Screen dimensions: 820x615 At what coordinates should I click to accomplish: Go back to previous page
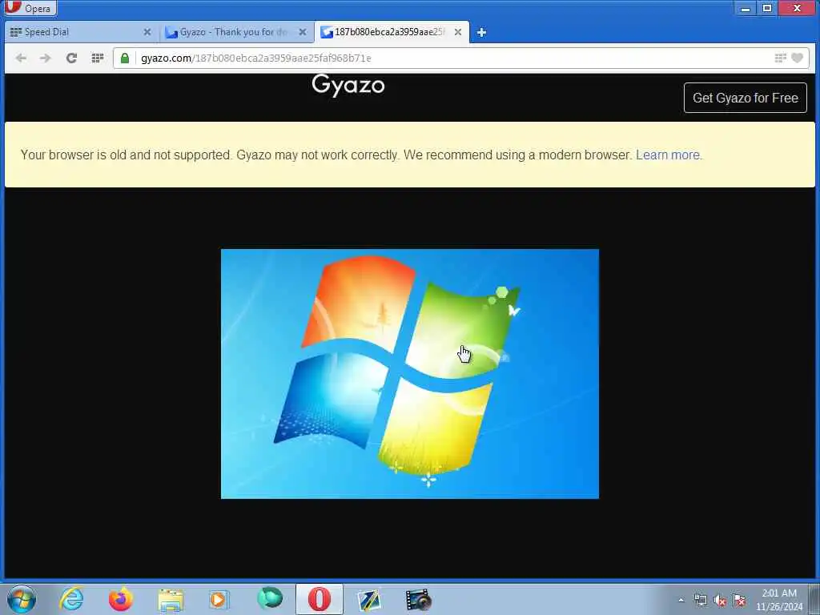coord(21,58)
